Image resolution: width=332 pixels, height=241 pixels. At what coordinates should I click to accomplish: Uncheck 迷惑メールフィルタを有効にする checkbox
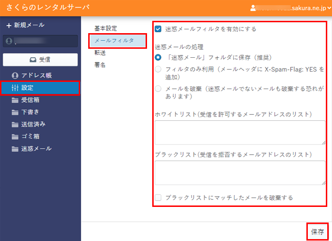pos(158,29)
